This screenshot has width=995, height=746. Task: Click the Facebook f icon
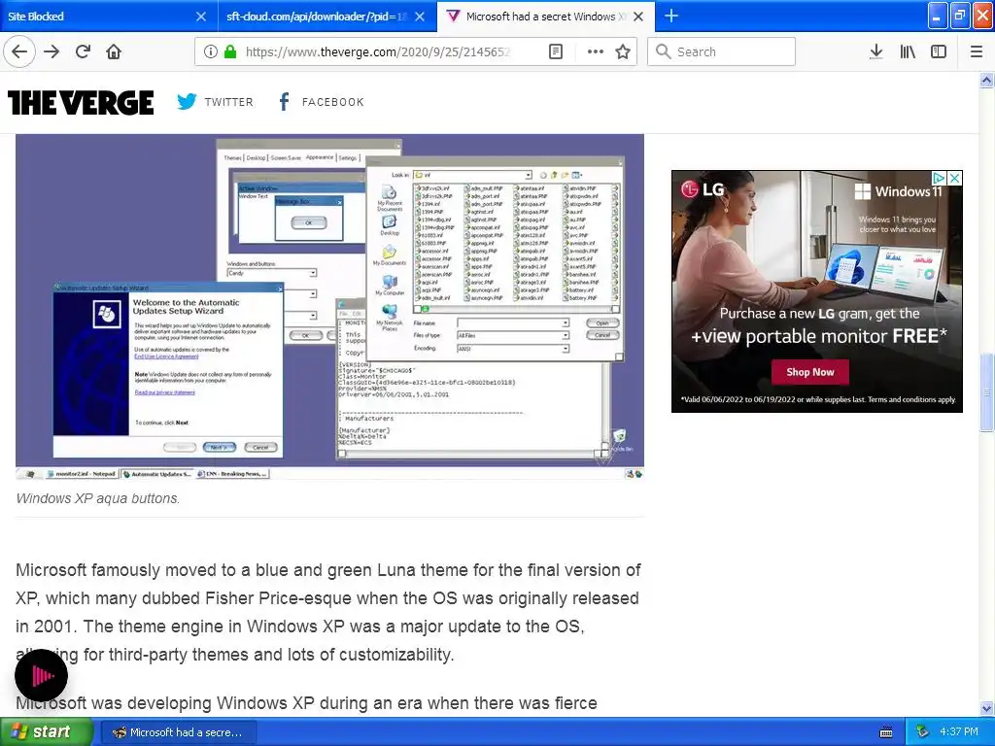(284, 101)
